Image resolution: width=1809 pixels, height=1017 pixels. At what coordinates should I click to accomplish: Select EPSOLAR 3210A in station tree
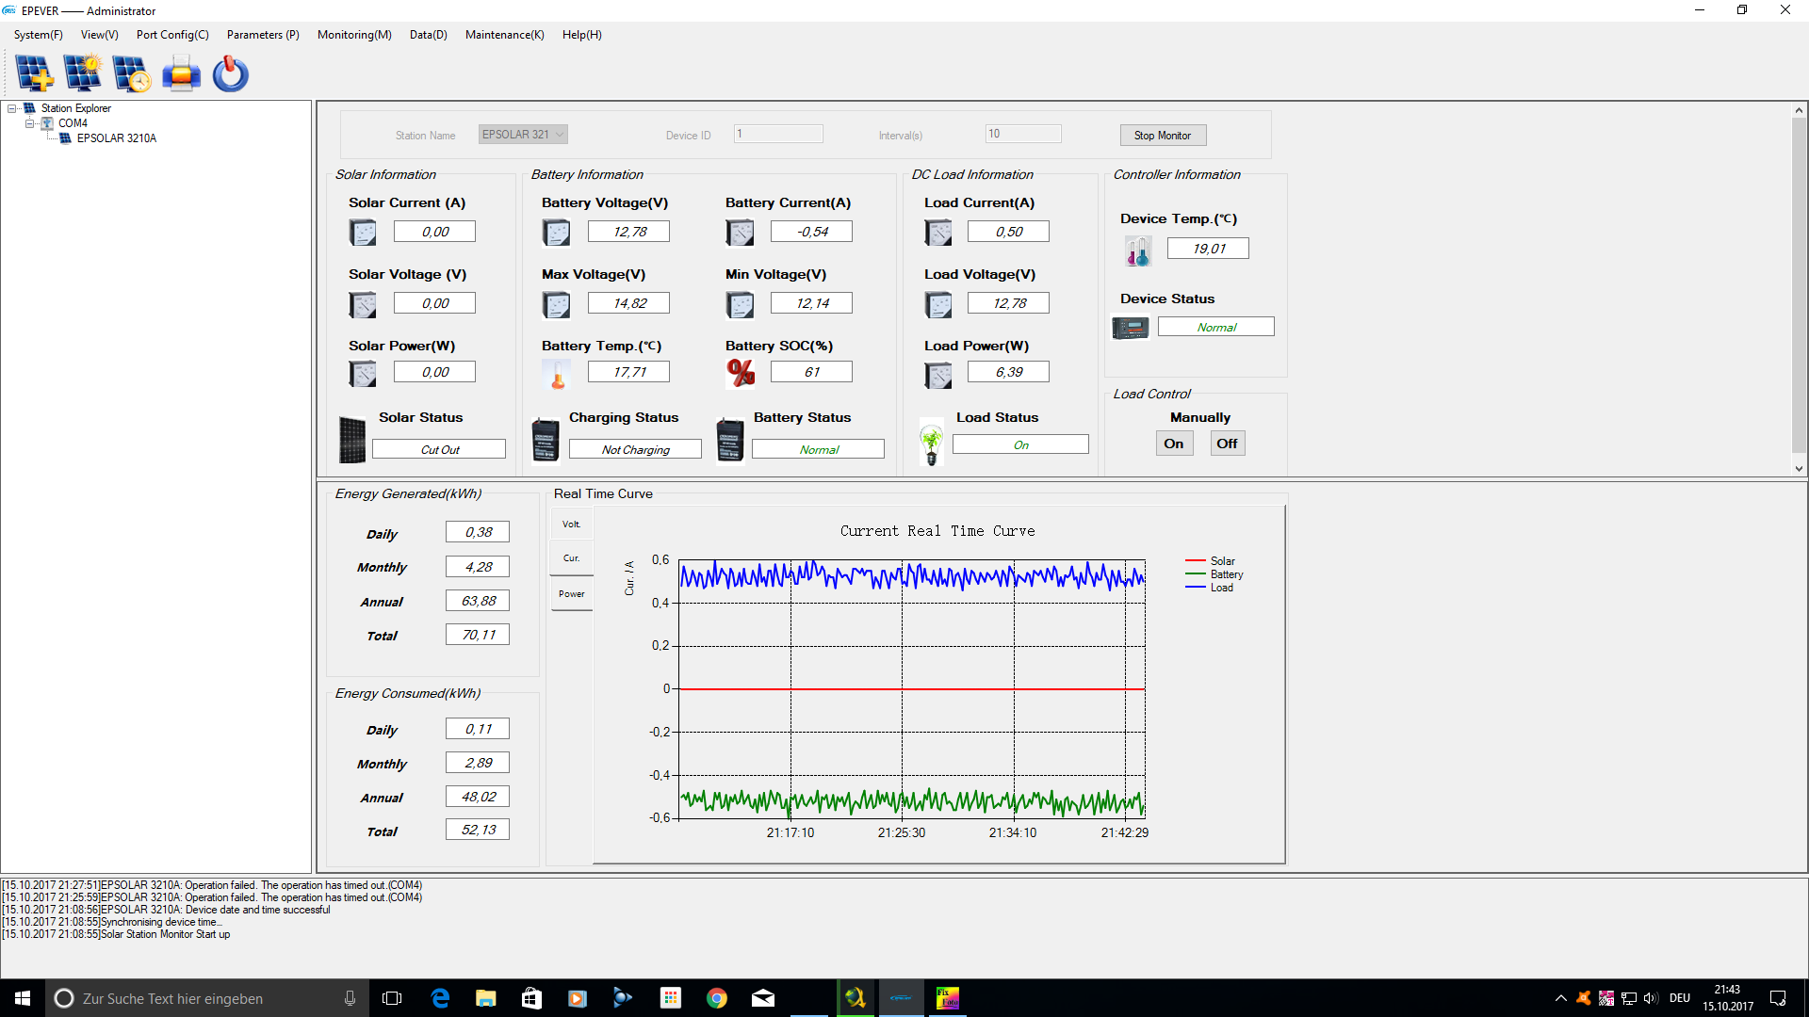coord(116,138)
